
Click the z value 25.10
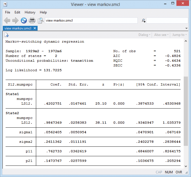click(101, 104)
